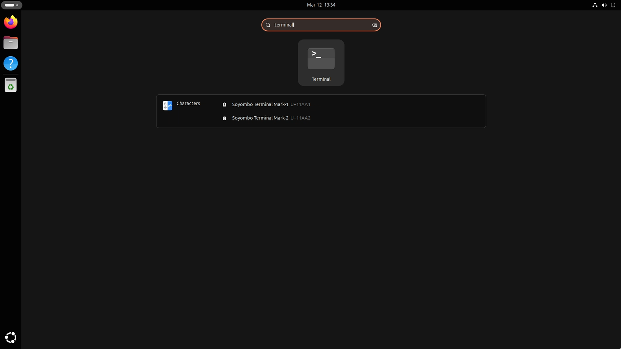Click the network status icon
The image size is (621, 349).
(595, 5)
